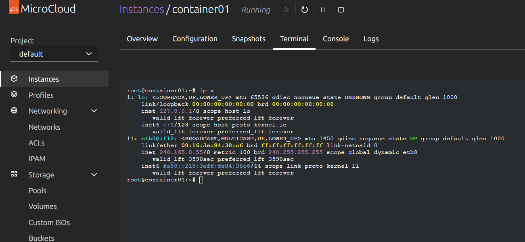525x242 pixels.
Task: Open the Networks page
Action: pyautogui.click(x=44, y=127)
